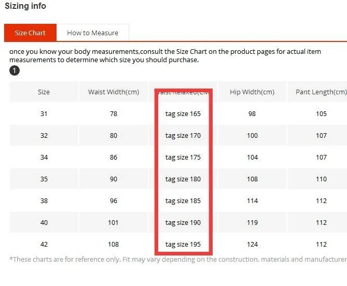Click the 'tag size 195' cell
347x286 pixels.
(x=183, y=245)
